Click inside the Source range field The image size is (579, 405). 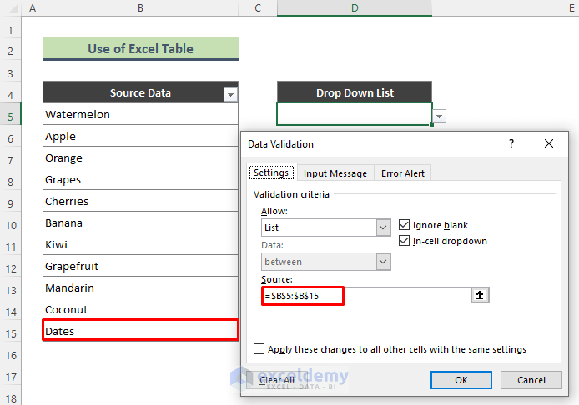pos(367,295)
